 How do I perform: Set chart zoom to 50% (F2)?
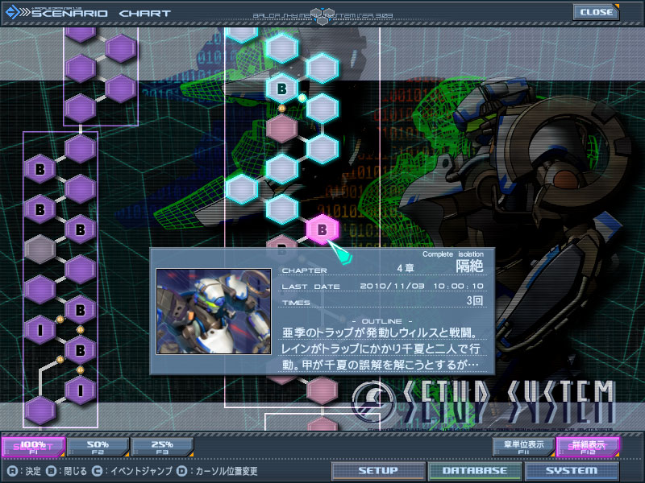click(x=98, y=447)
